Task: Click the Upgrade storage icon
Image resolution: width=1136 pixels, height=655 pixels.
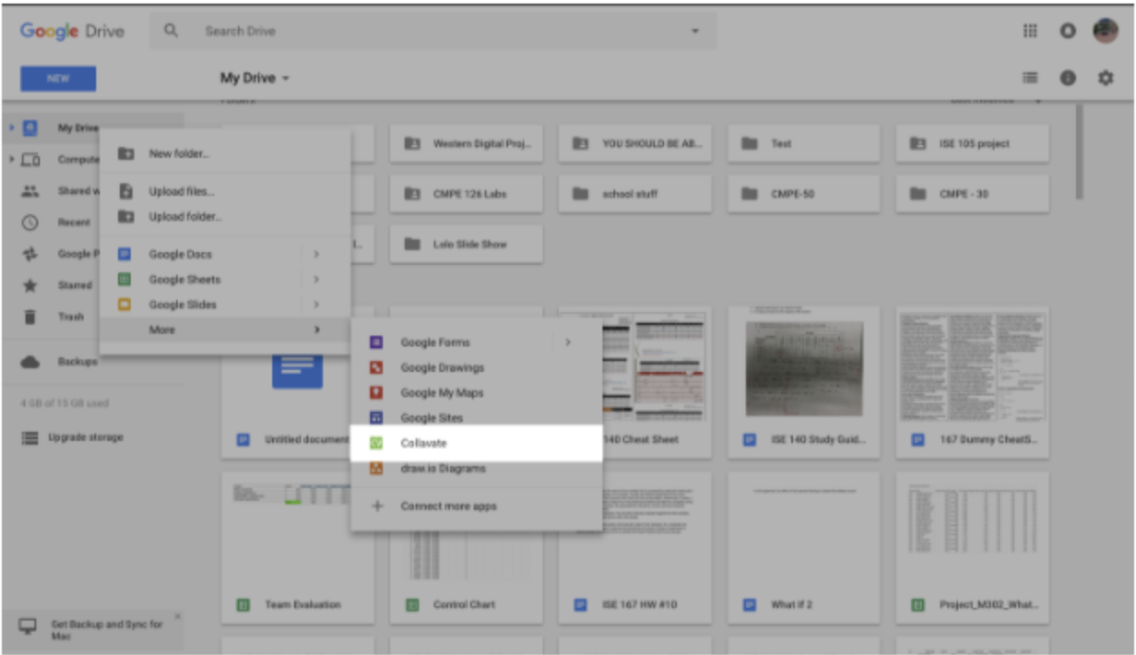Action: (30, 437)
